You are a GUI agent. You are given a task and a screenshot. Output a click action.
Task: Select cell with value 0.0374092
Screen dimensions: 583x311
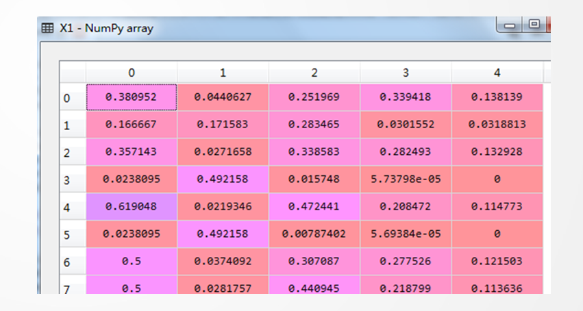tap(223, 261)
